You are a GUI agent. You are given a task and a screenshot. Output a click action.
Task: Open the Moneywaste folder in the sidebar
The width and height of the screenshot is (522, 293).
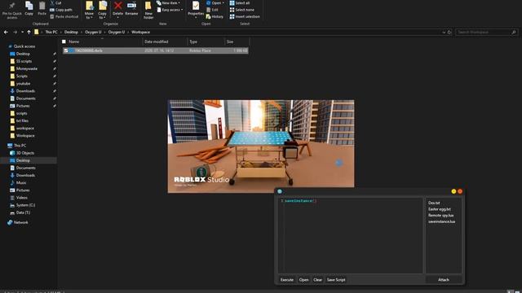(27, 68)
